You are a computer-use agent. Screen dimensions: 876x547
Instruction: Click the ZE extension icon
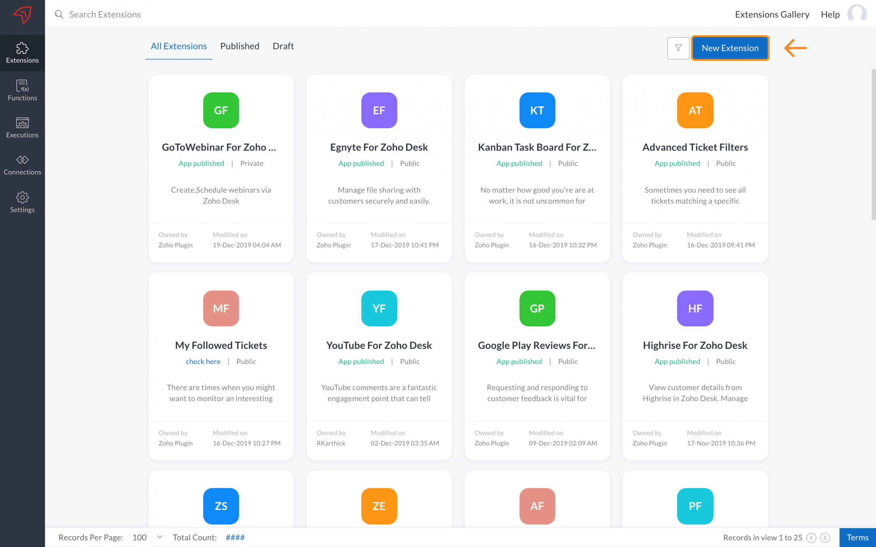(379, 506)
